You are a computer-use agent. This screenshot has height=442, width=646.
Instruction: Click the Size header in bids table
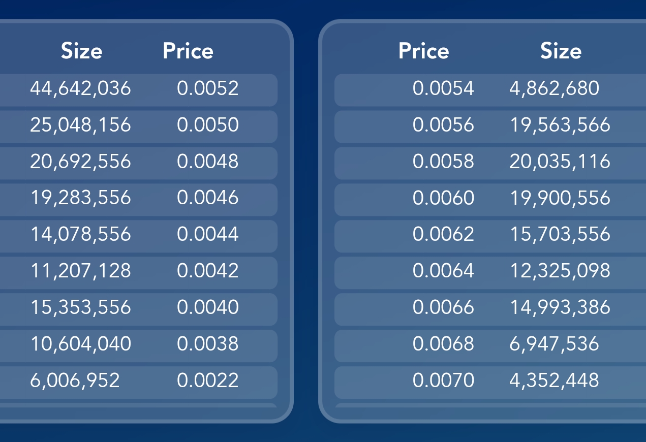click(81, 51)
